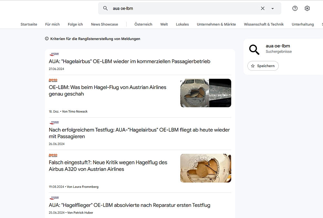Open thumbnail of Airbus A320 damaged radome

click(x=205, y=168)
